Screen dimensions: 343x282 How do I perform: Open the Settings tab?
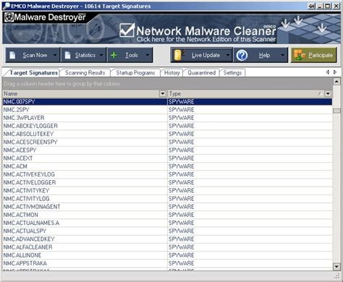[x=232, y=73]
